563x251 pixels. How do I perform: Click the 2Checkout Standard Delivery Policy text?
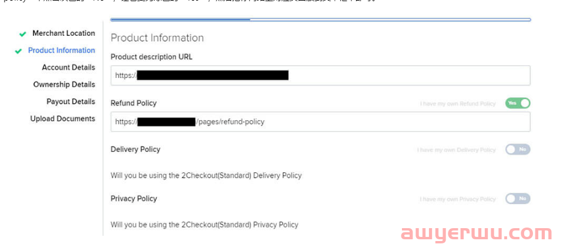pos(206,175)
